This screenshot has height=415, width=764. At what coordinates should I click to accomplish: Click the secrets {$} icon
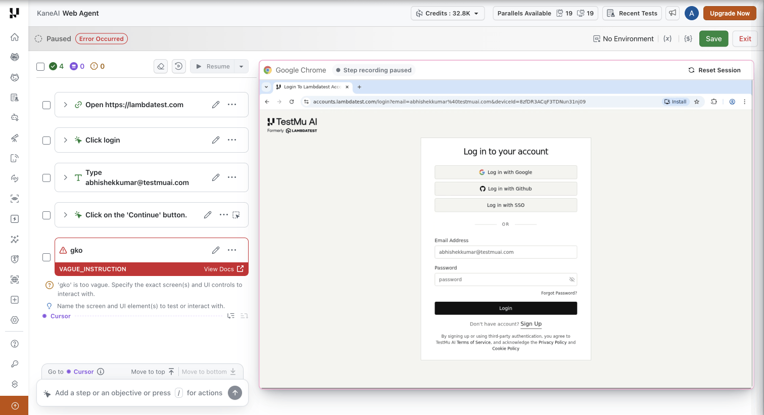pos(688,38)
